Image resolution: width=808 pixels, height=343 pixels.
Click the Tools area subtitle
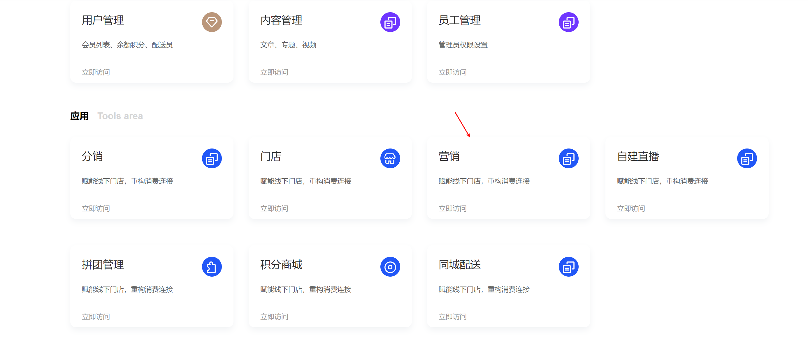coord(120,116)
